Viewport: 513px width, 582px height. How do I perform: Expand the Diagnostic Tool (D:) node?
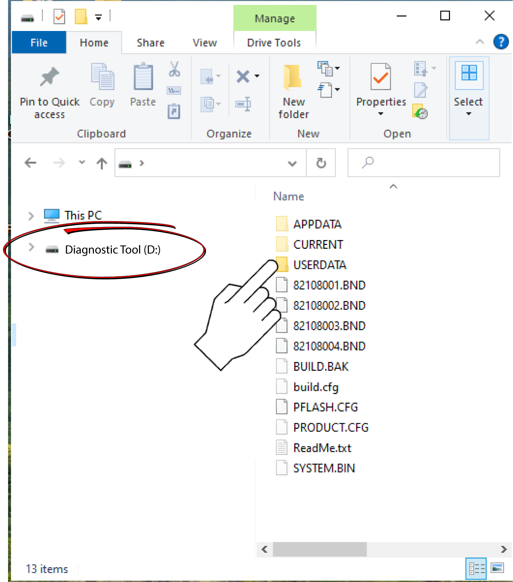31,247
